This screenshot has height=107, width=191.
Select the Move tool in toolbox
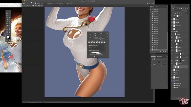click(7, 13)
